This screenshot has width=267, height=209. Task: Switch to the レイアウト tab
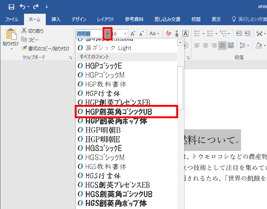[x=106, y=19]
